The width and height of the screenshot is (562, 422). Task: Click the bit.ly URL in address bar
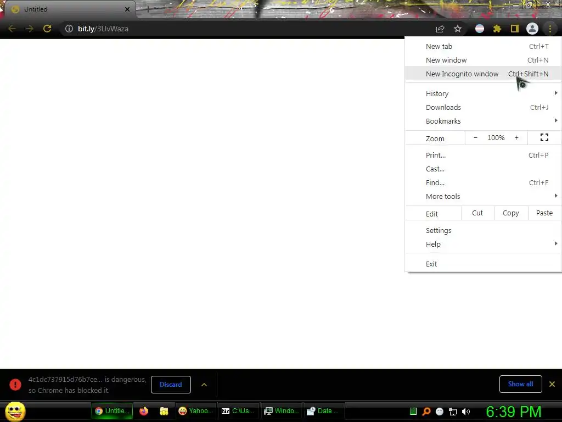[x=103, y=29]
